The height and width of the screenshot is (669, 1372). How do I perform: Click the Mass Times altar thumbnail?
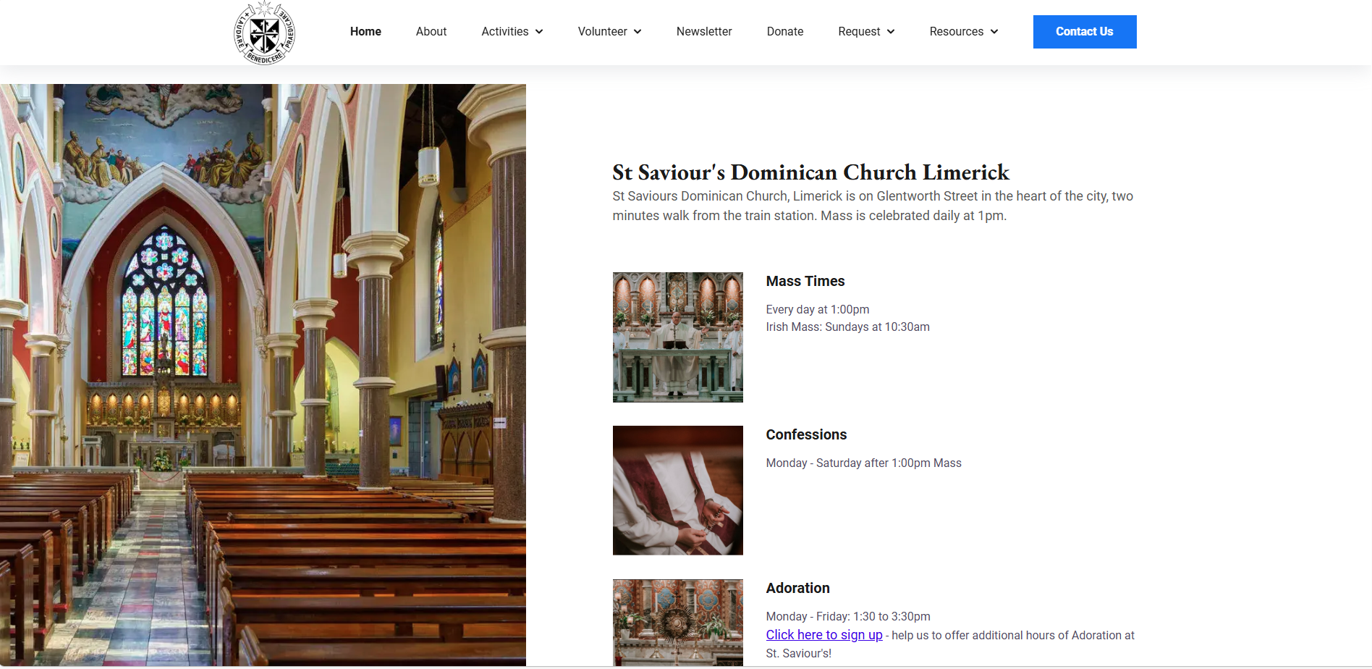[678, 337]
